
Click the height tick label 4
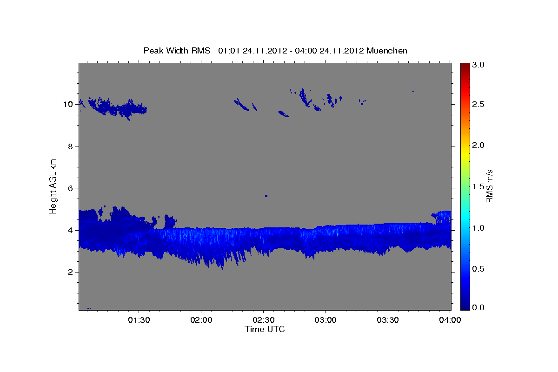click(x=70, y=230)
